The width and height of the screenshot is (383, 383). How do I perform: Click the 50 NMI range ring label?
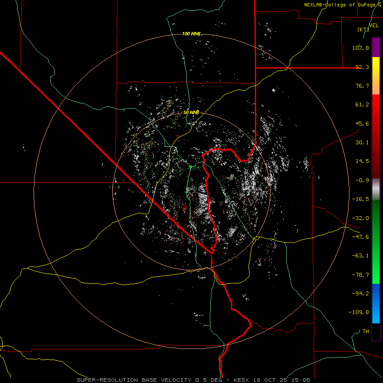pos(191,113)
